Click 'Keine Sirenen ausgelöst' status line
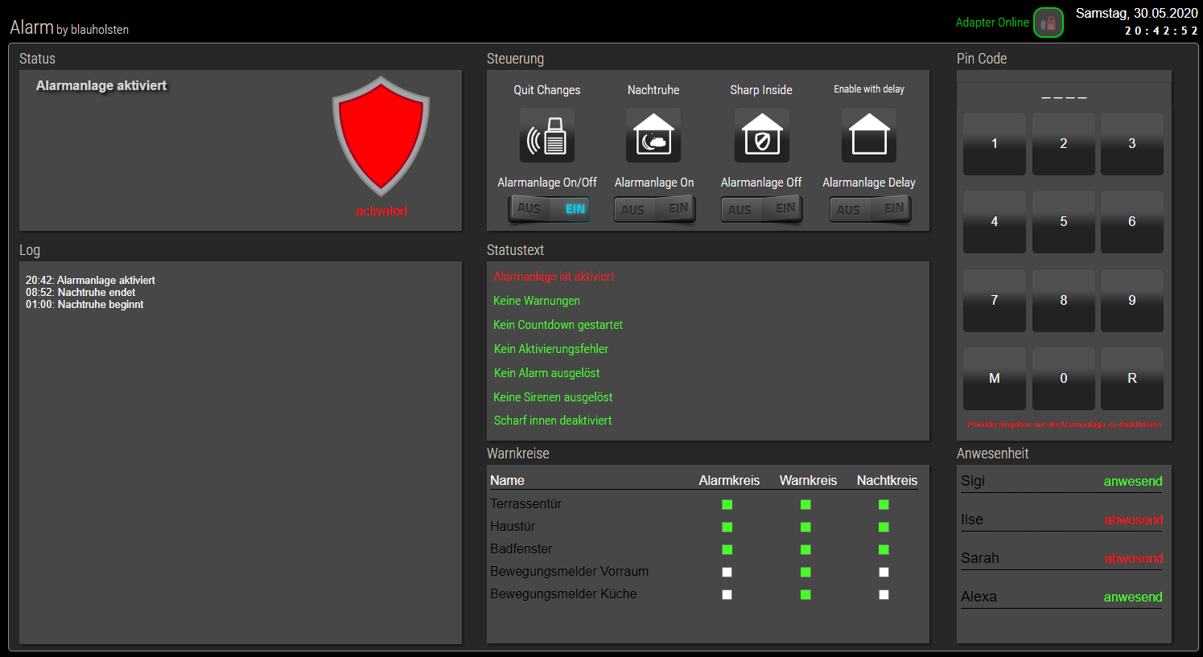 coord(553,397)
